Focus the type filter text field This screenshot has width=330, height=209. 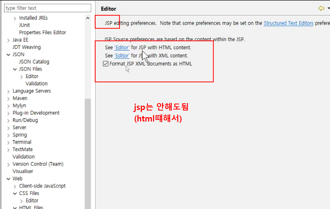[48, 8]
